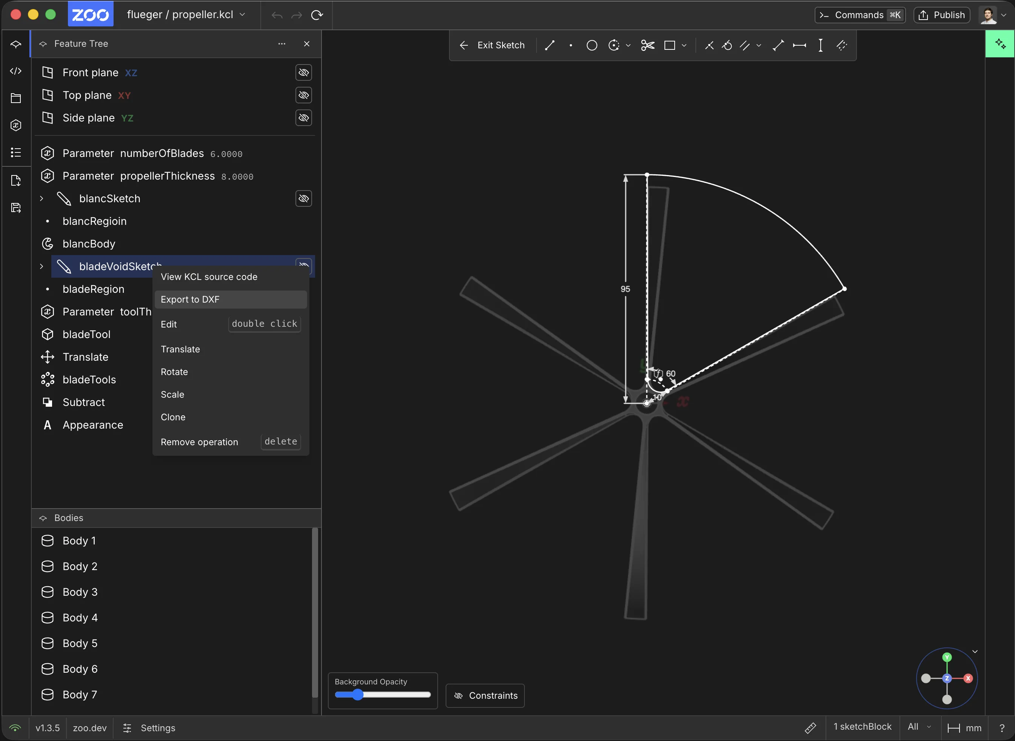Close the Feature Tree pane
The width and height of the screenshot is (1015, 741).
(x=307, y=44)
